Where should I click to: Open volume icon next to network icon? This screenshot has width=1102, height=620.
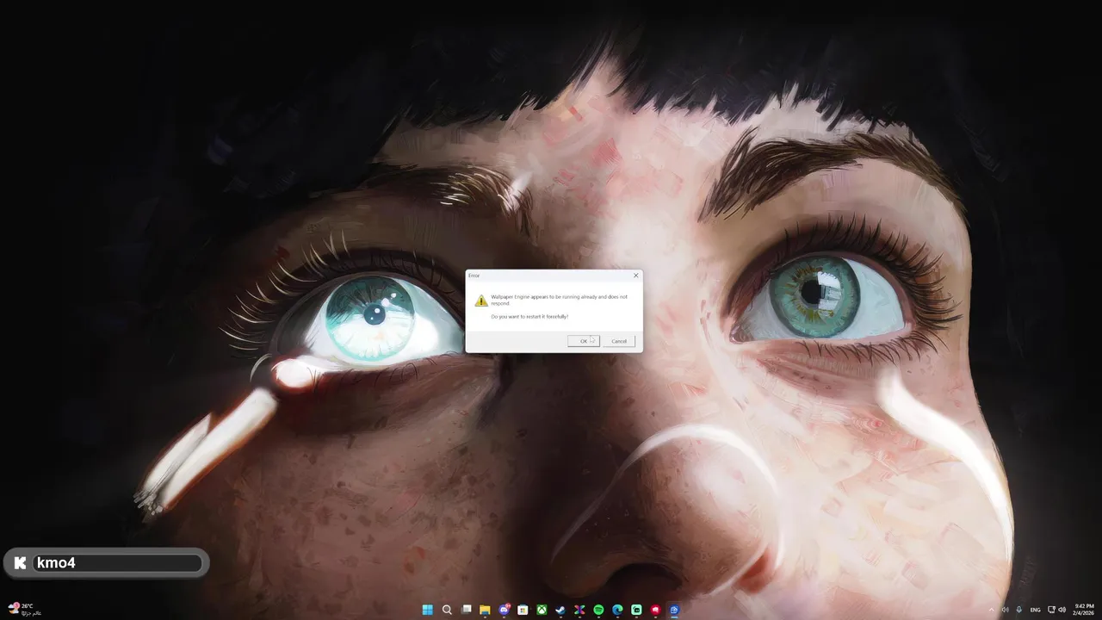tap(1062, 610)
